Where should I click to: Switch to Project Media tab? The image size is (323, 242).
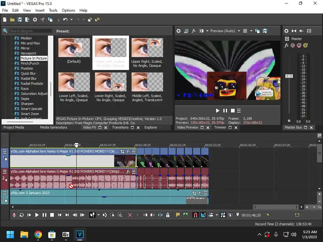[x=14, y=127]
